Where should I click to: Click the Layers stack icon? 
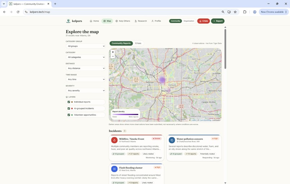67,97
